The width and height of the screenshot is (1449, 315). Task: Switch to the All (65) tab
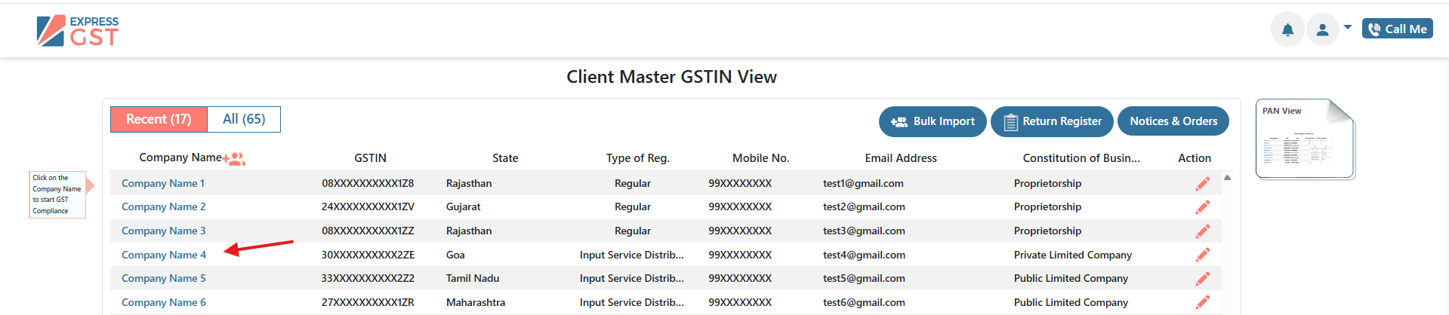[x=244, y=119]
